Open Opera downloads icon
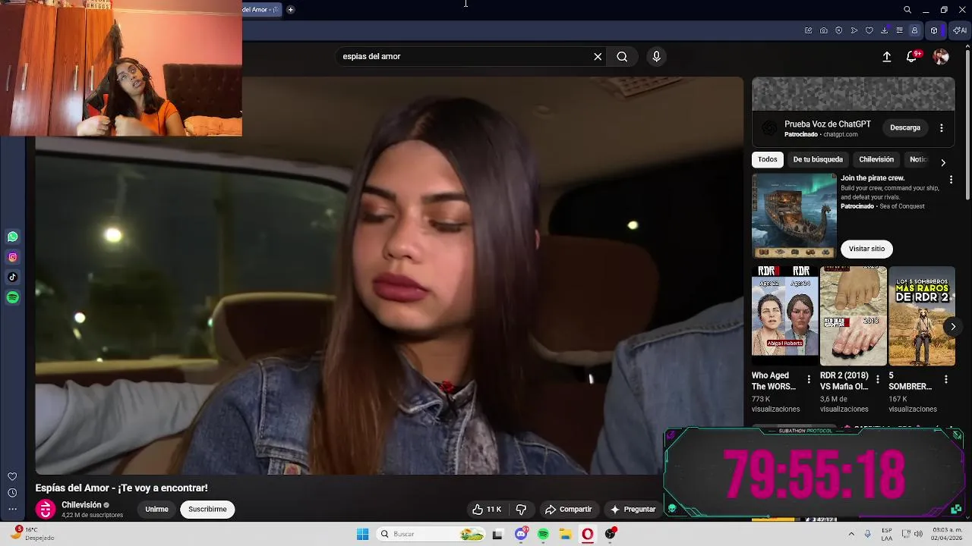The image size is (972, 546). click(885, 30)
